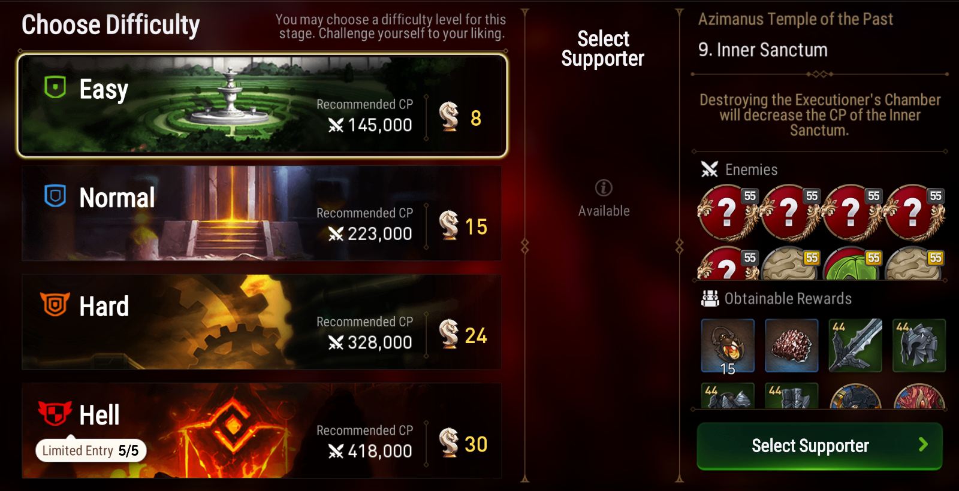Viewport: 959px width, 491px height.
Task: Inspect the level 44 helmet reward
Action: coord(919,345)
